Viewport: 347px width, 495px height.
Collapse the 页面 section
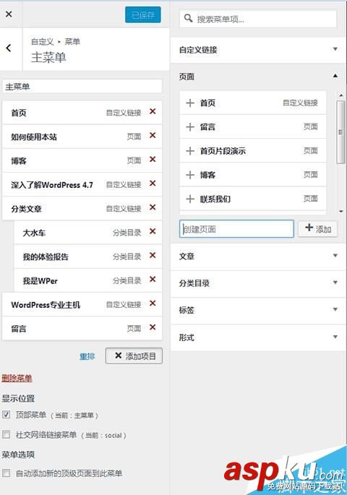pyautogui.click(x=258, y=76)
